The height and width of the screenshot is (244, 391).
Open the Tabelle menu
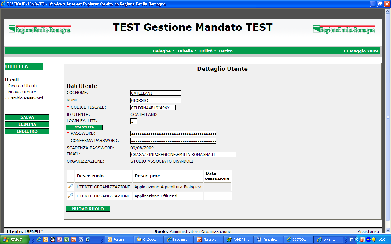(185, 51)
